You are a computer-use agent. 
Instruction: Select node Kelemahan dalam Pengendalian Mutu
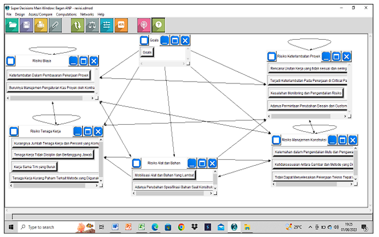point(313,152)
